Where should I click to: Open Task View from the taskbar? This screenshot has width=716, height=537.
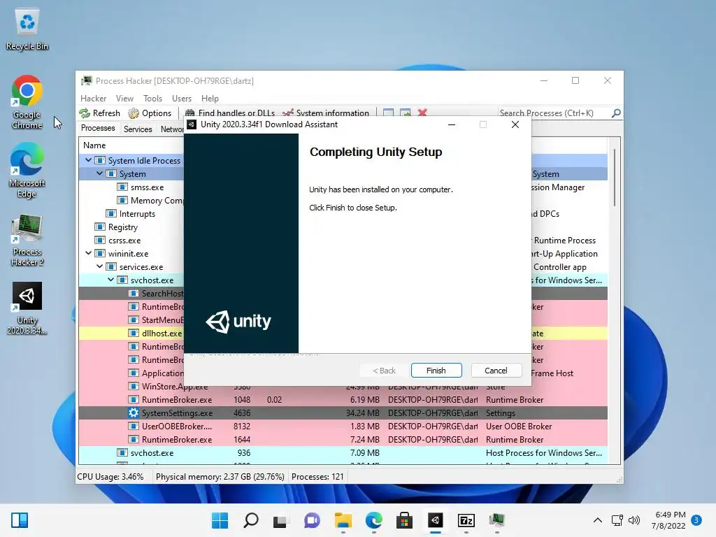pos(281,520)
